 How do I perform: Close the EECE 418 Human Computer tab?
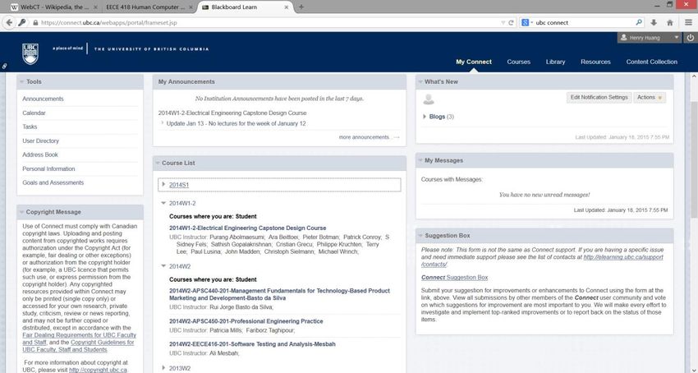(192, 7)
